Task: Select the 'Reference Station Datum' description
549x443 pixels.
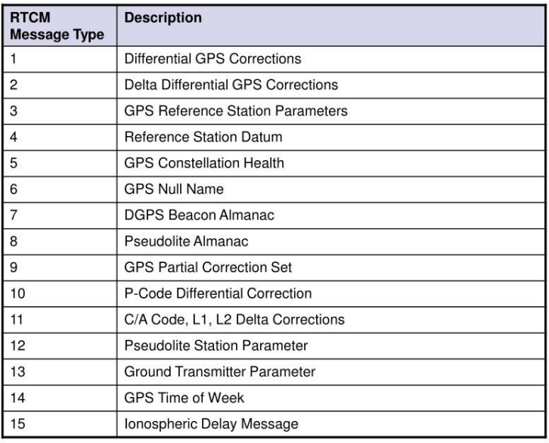Action: pyautogui.click(x=203, y=137)
